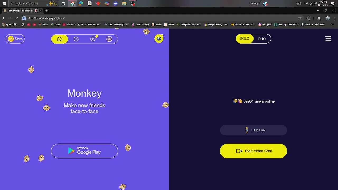Open the Windows notification center

pyautogui.click(x=333, y=4)
